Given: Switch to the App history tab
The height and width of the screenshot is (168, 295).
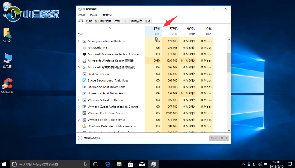Looking at the screenshot, I should tap(103, 21).
